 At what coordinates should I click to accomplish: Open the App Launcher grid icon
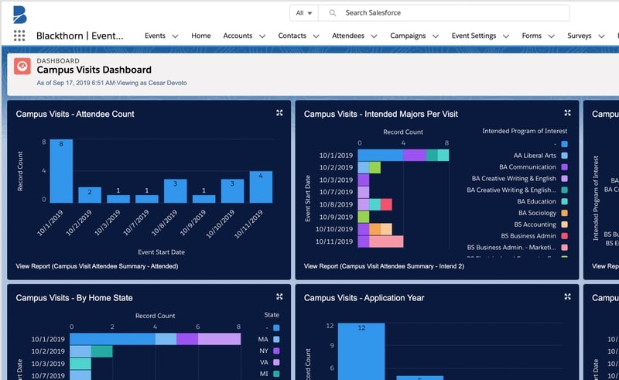pos(19,36)
